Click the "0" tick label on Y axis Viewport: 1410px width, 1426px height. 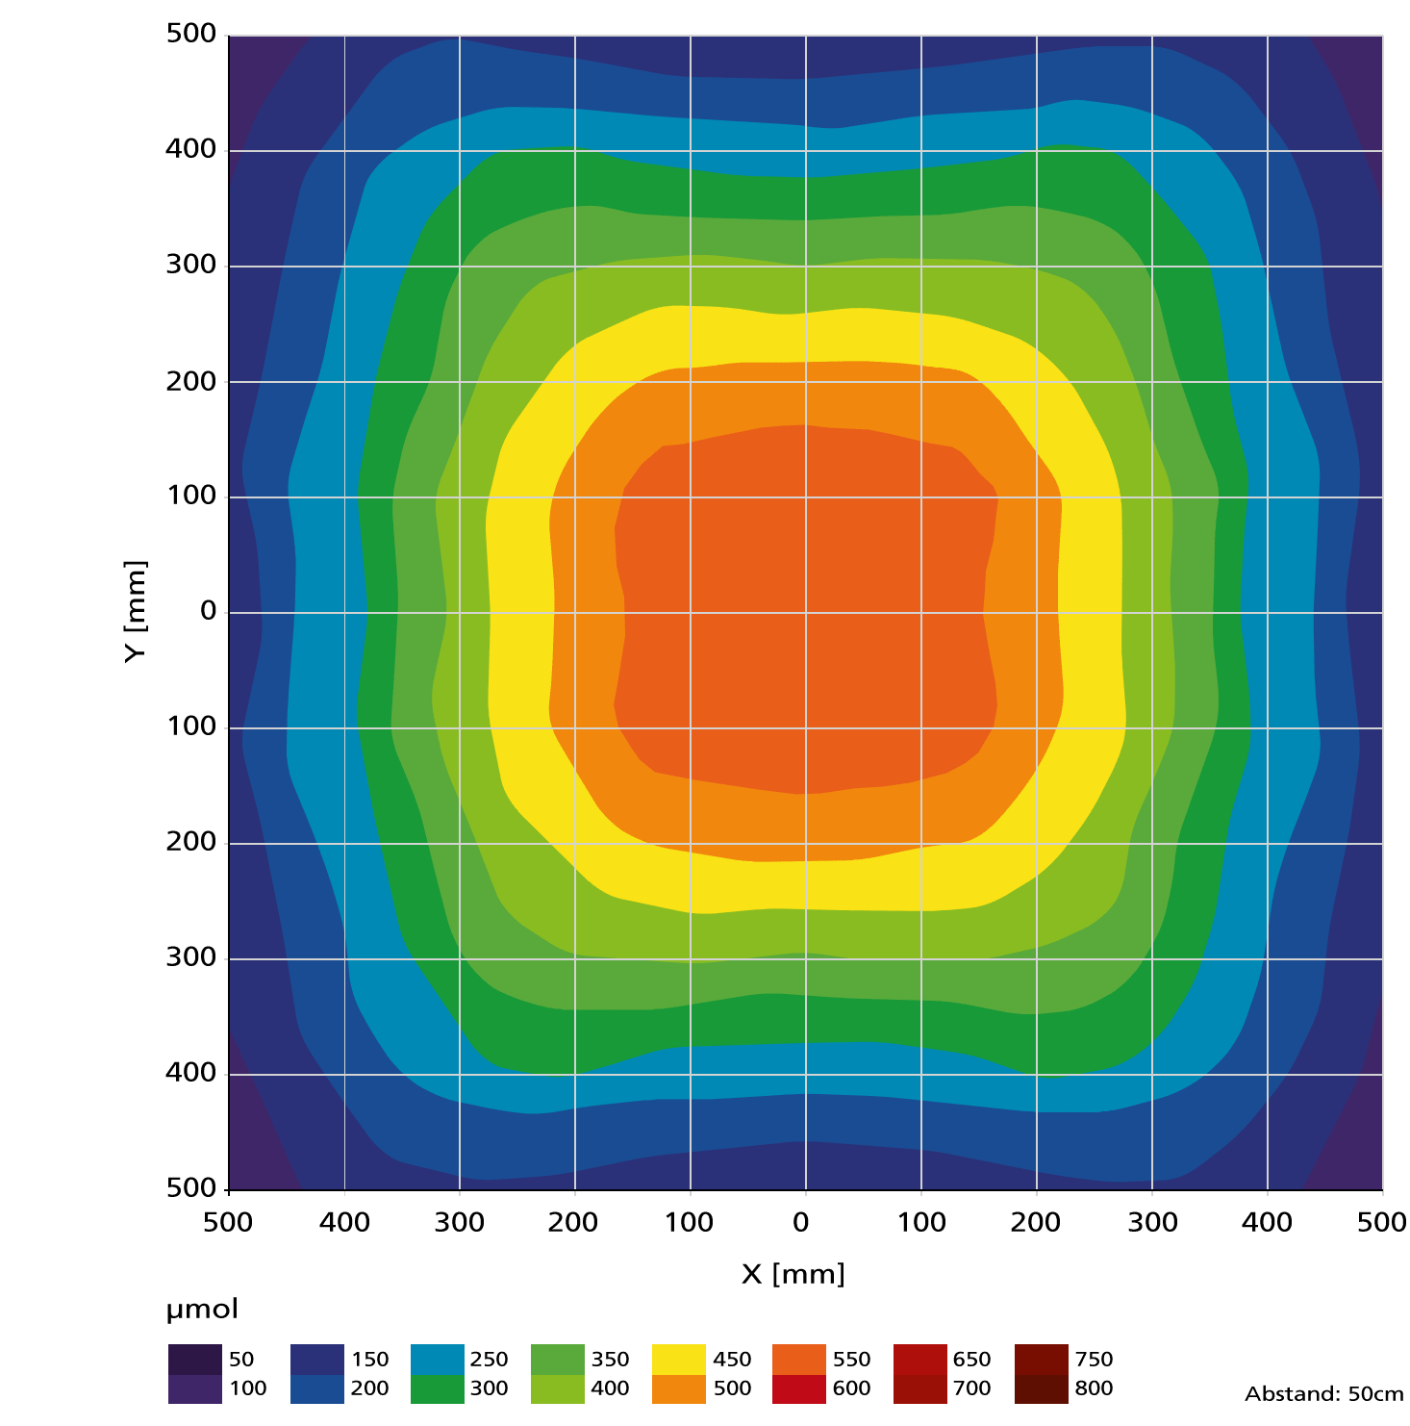click(208, 611)
